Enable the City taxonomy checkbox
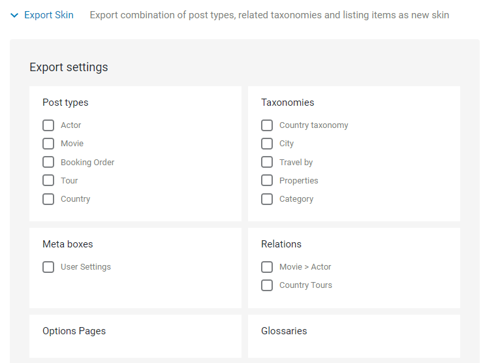The height and width of the screenshot is (363, 483). click(267, 144)
